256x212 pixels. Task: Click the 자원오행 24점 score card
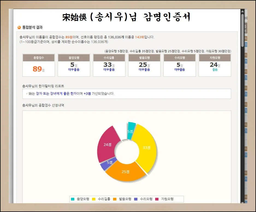(x=215, y=65)
